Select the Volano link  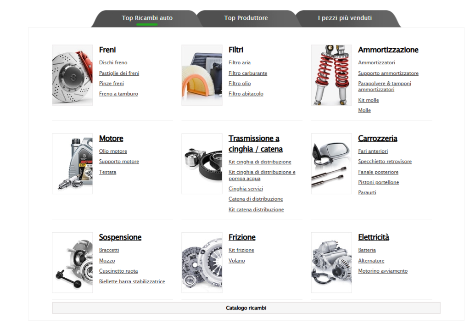pyautogui.click(x=237, y=261)
